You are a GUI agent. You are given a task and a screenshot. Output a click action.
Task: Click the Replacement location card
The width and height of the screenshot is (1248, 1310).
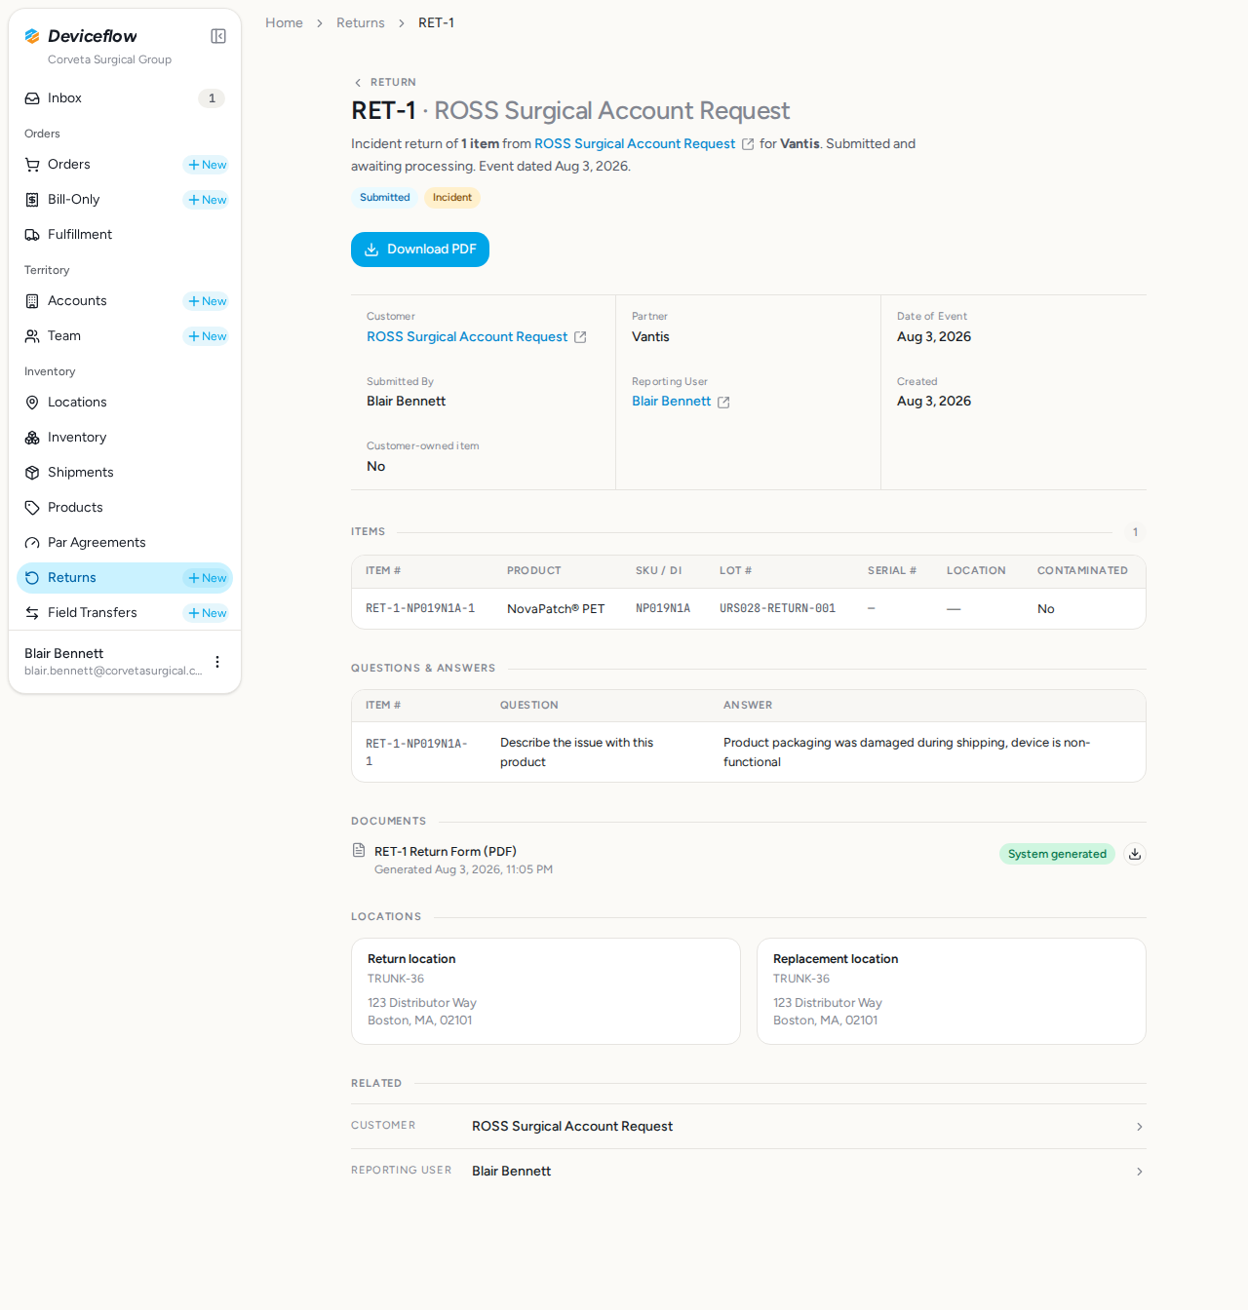[x=952, y=991]
